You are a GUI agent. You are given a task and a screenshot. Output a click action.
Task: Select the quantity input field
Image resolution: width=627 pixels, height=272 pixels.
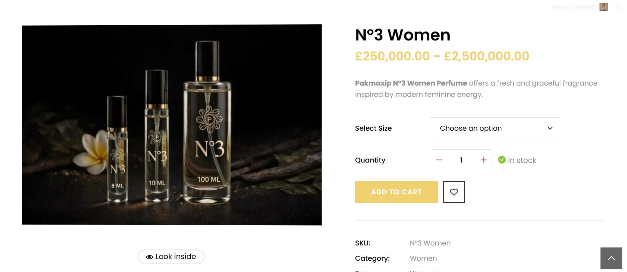click(x=461, y=160)
